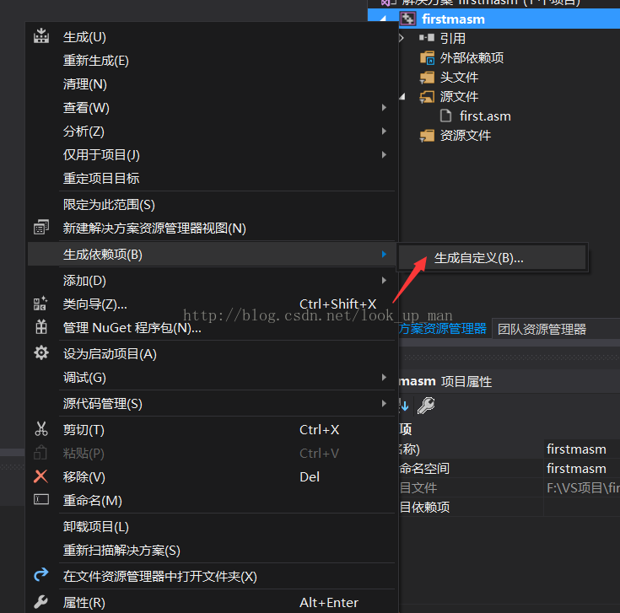Select 重新生成(E) menu item
The image size is (620, 613).
point(213,61)
